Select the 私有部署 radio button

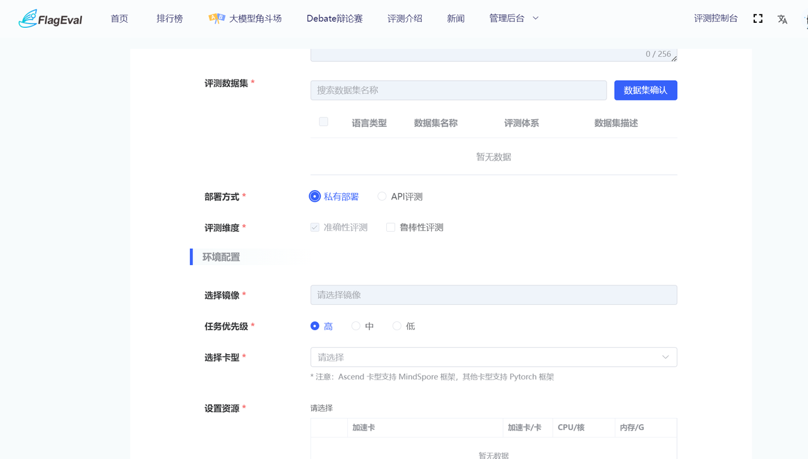tap(315, 196)
